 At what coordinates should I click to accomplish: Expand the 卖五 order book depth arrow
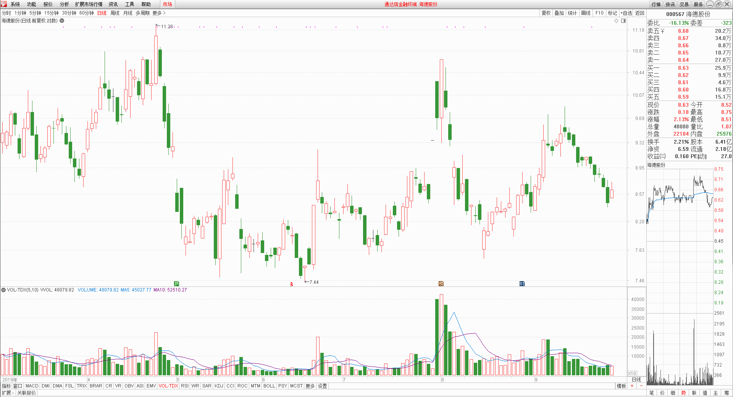(663, 31)
